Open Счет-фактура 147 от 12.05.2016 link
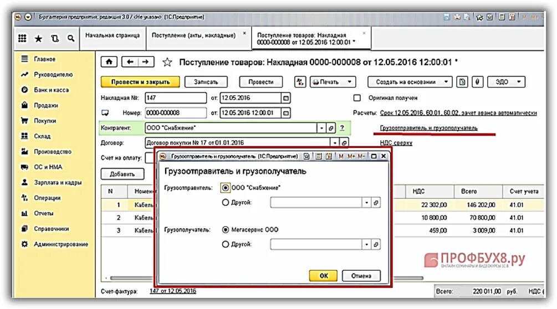 [172, 291]
